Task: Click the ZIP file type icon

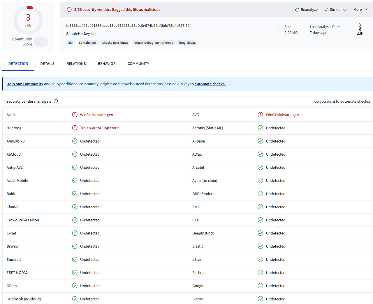Action: (x=360, y=29)
